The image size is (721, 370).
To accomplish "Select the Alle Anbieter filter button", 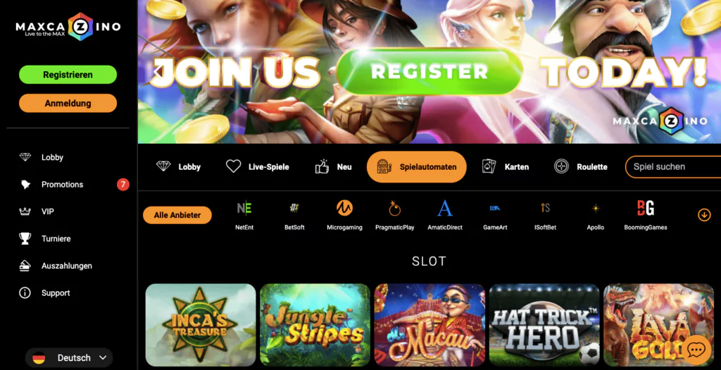I will [177, 215].
